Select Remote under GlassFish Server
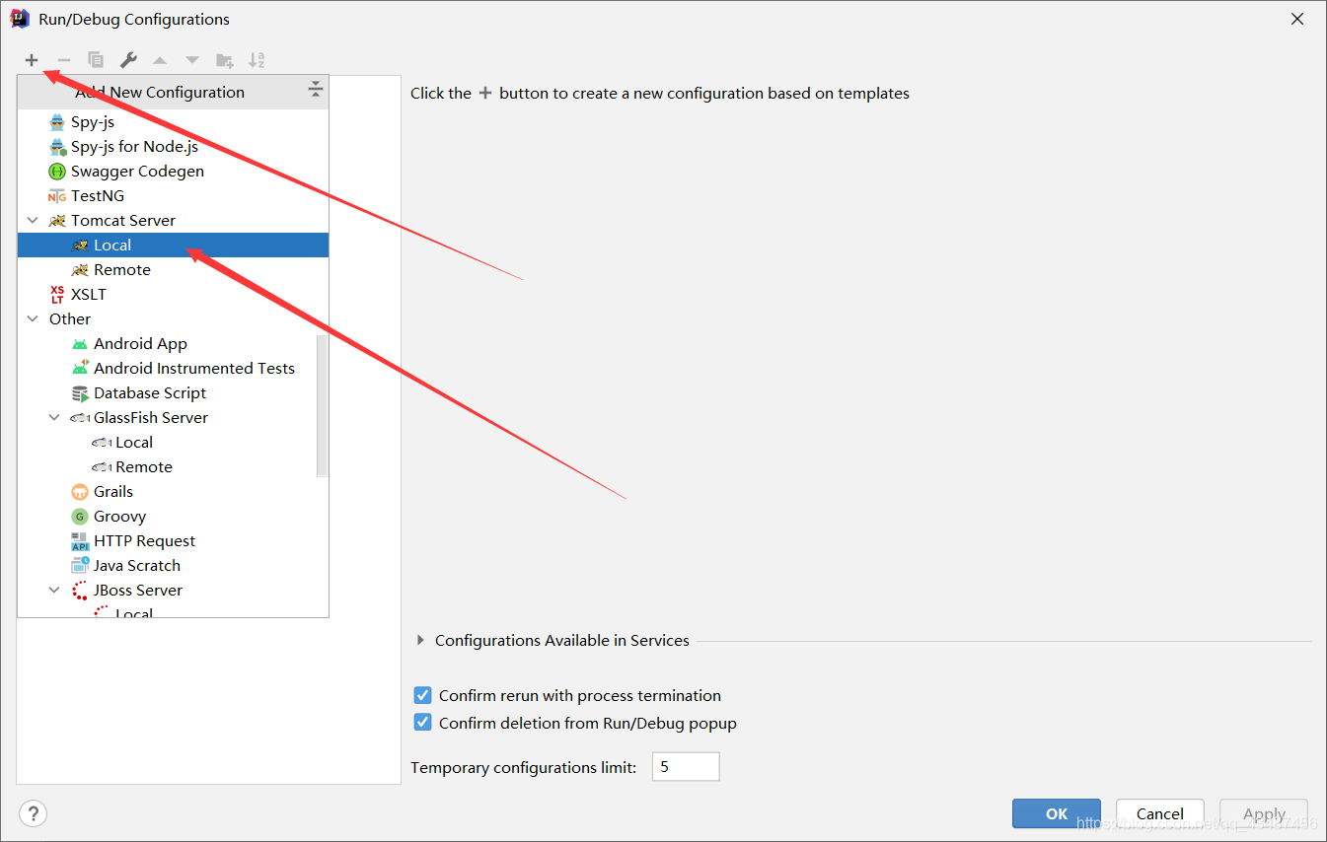Image resolution: width=1327 pixels, height=842 pixels. pos(167,467)
